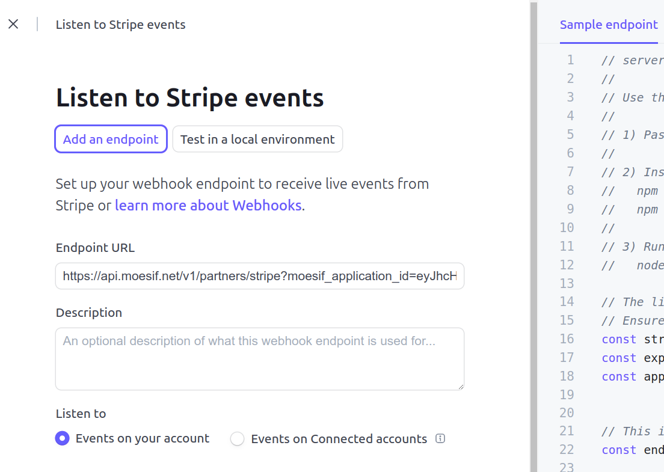Switch to Test in a local environment
This screenshot has width=664, height=472.
tap(257, 139)
